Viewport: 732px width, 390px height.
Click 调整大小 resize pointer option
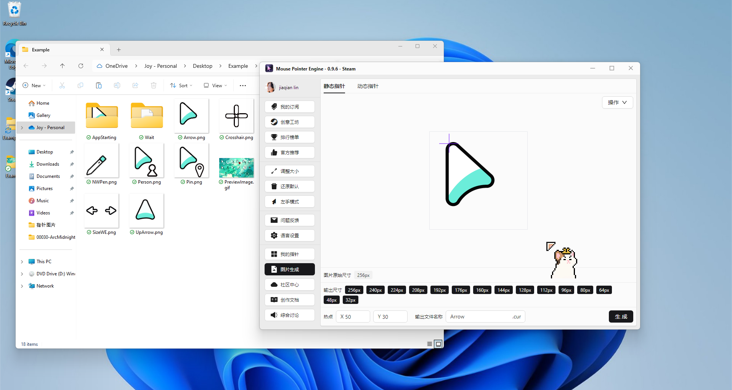click(289, 171)
